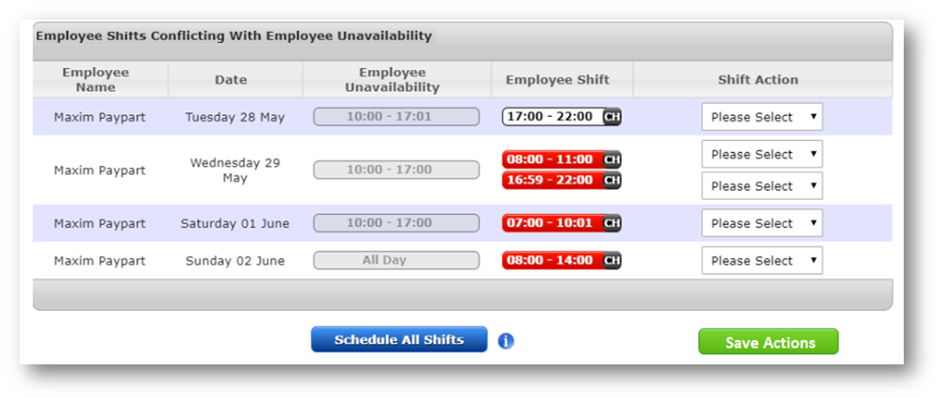Open Shift Action dropdown for Saturday 01 June
This screenshot has height=398, width=943.
tap(762, 223)
